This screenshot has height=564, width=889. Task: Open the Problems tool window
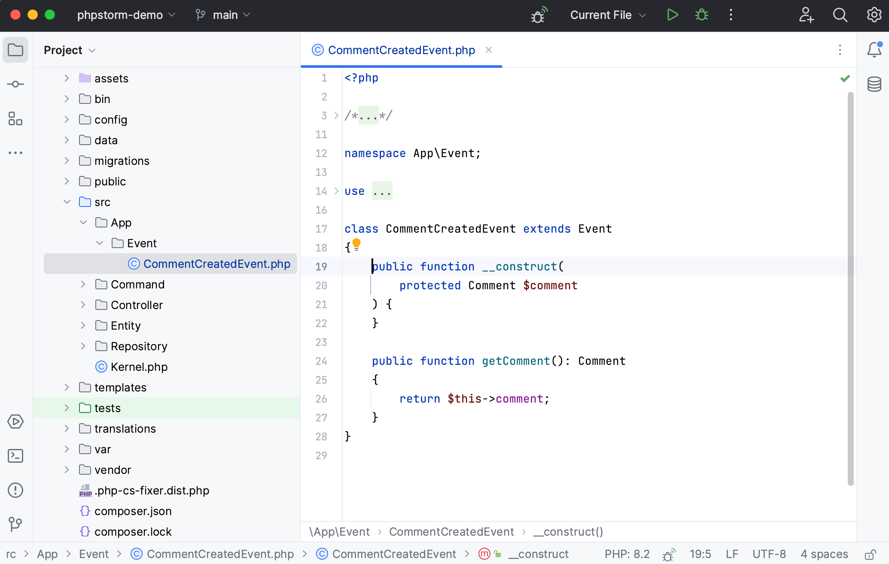pyautogui.click(x=15, y=490)
